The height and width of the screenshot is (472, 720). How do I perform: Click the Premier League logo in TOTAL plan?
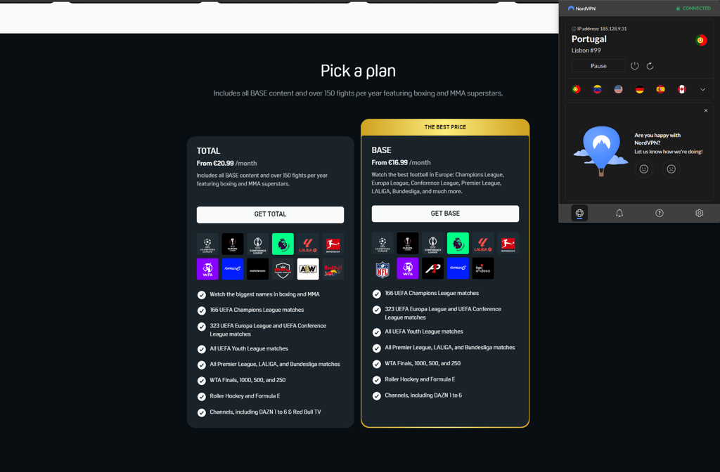pyautogui.click(x=283, y=244)
